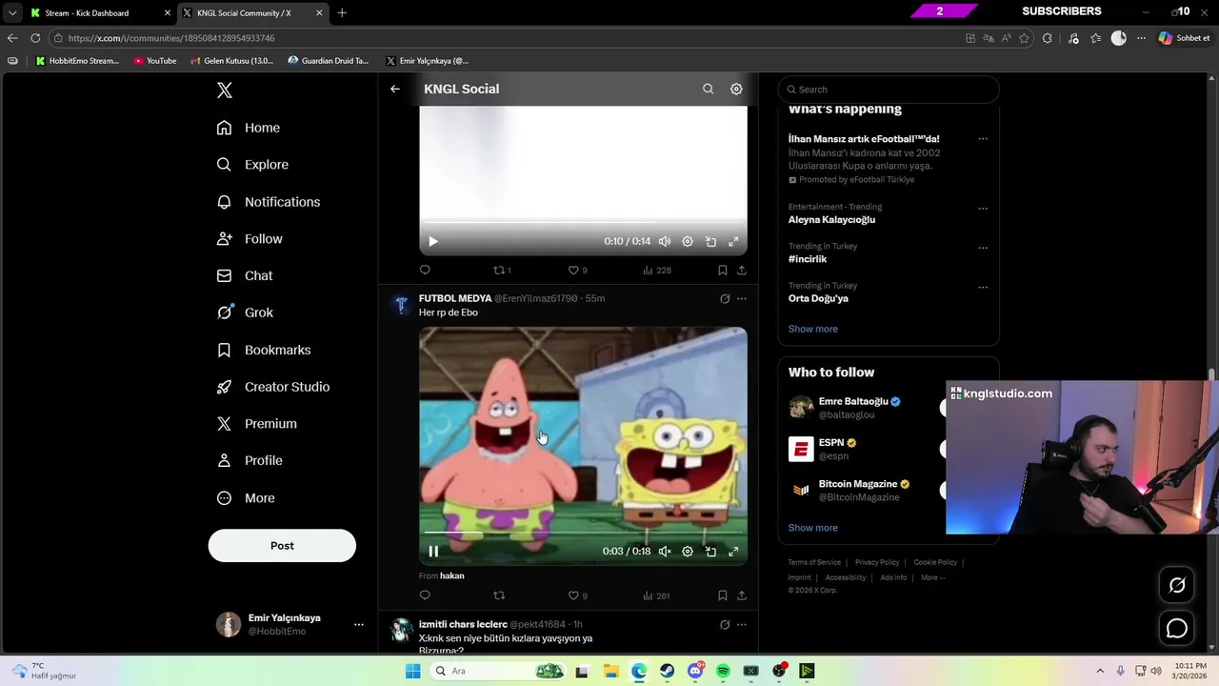Open FUTBOL MEDYA profile name
Image resolution: width=1219 pixels, height=686 pixels.
pyautogui.click(x=455, y=298)
